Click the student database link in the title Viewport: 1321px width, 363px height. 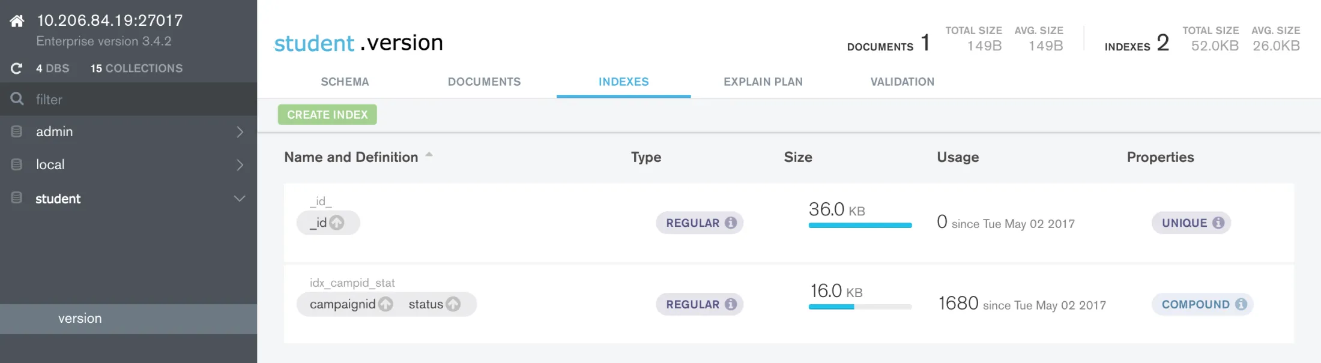pos(314,43)
